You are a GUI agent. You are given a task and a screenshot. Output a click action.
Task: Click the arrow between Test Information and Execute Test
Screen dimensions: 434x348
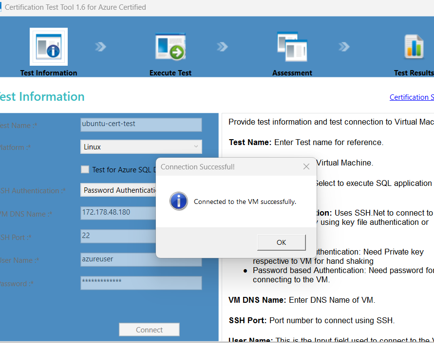point(100,47)
